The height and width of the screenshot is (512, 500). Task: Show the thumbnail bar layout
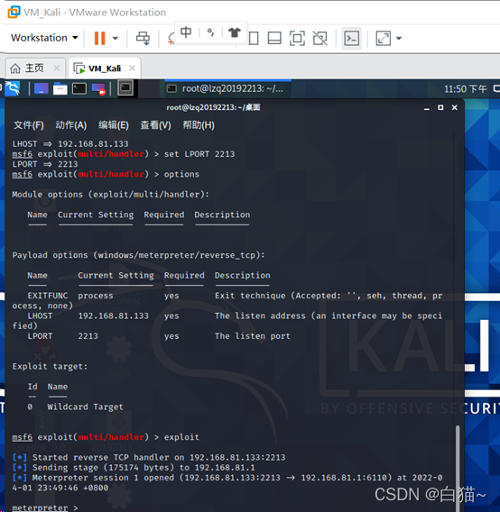point(274,38)
